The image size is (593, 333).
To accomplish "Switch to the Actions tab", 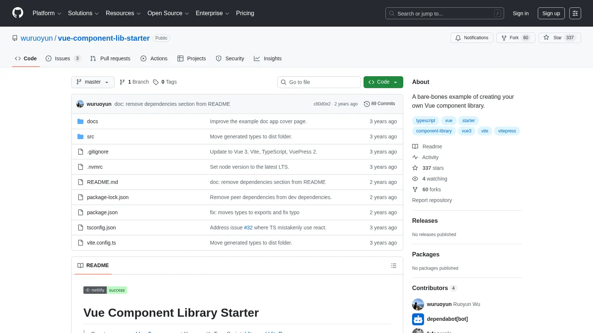I will pyautogui.click(x=154, y=58).
